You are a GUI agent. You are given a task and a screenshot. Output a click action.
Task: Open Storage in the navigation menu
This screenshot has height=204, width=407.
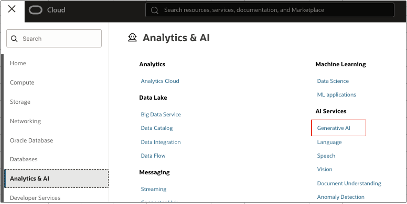[x=20, y=102]
